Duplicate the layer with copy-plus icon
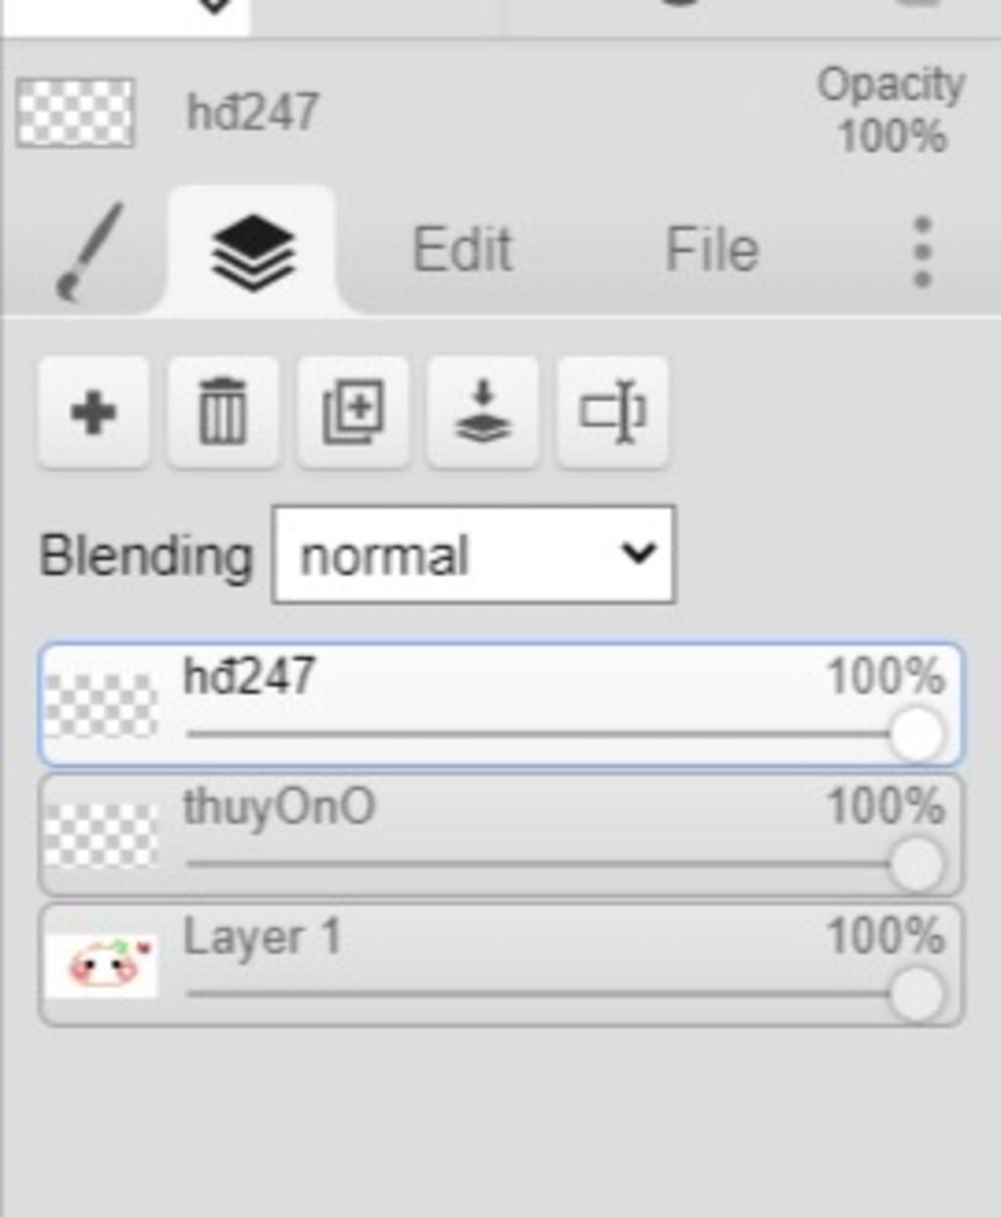1001x1217 pixels. point(353,412)
